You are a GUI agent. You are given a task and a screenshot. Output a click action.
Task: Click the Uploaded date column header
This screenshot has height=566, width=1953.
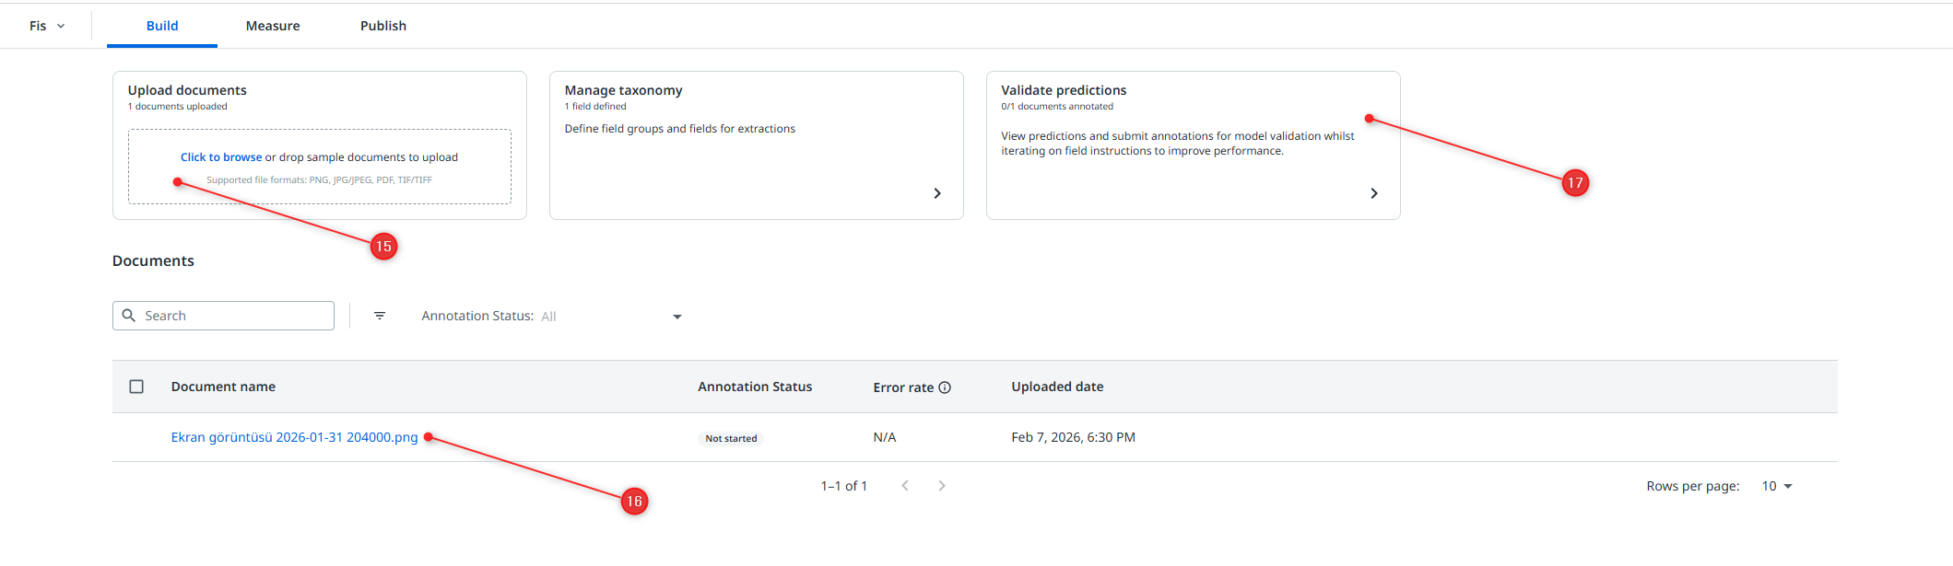1057,387
